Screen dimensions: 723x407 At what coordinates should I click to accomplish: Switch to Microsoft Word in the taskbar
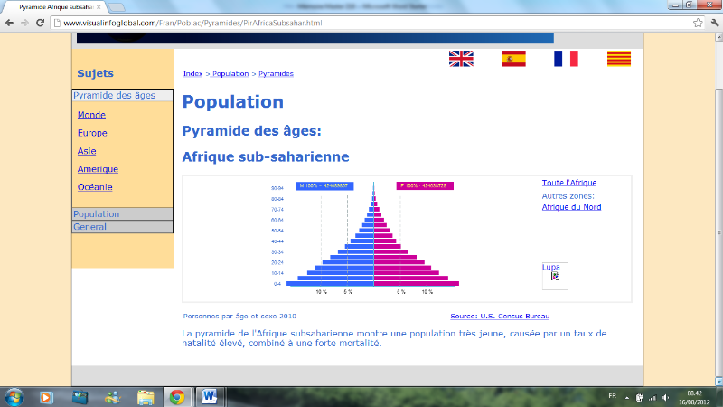(x=209, y=397)
